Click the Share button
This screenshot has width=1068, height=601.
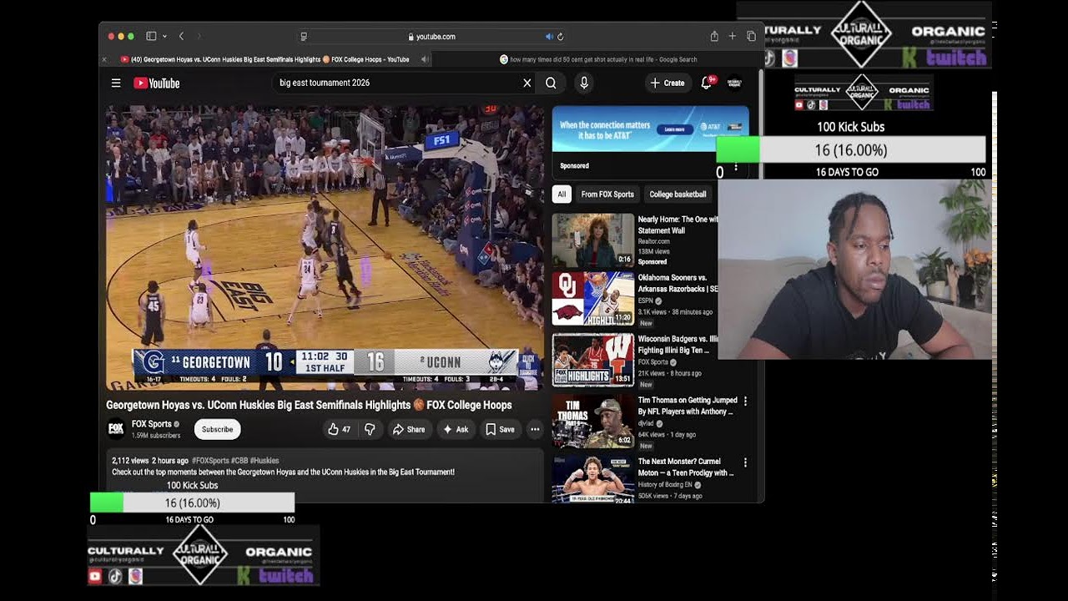point(409,429)
